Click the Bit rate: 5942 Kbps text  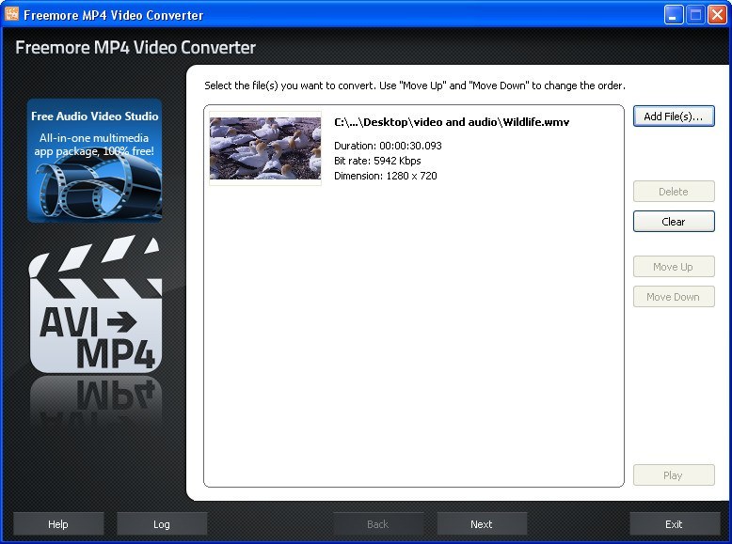click(377, 161)
